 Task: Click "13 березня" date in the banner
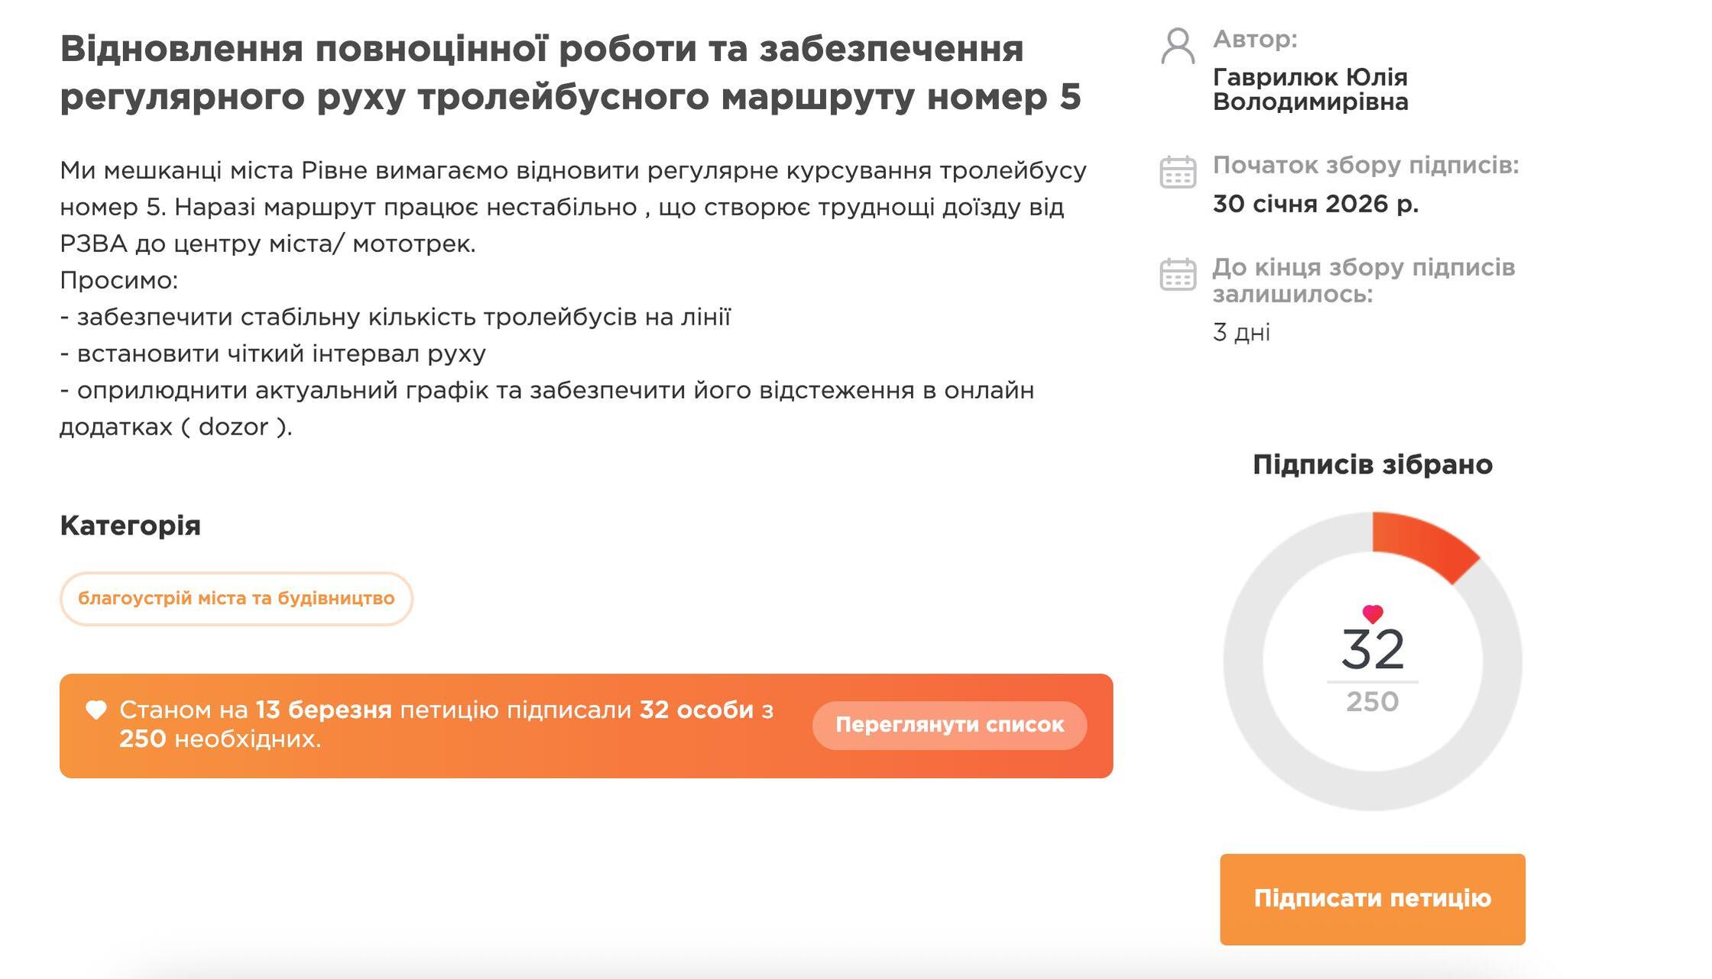pos(323,710)
